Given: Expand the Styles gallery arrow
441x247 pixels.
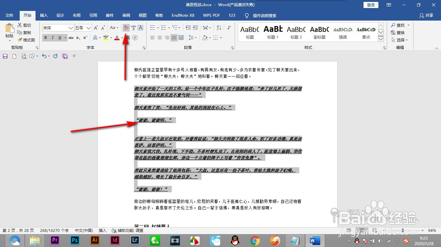Looking at the screenshot, I should [381, 40].
